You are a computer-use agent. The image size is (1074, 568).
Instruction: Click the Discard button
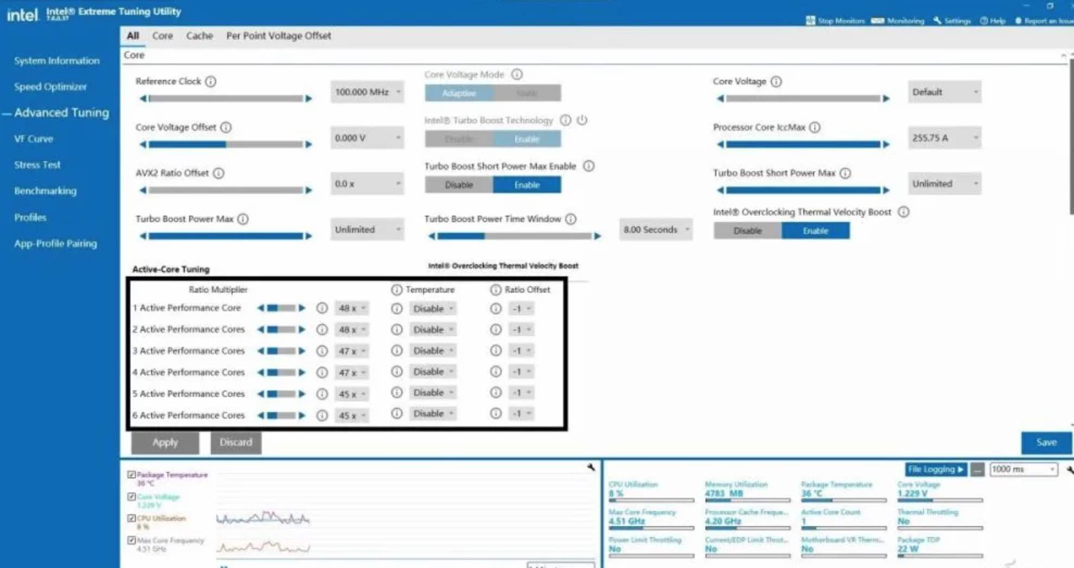pyautogui.click(x=236, y=443)
